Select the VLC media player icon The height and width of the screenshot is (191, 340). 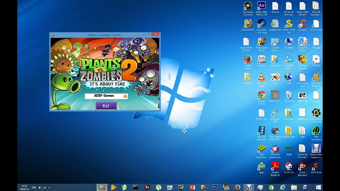[262, 80]
